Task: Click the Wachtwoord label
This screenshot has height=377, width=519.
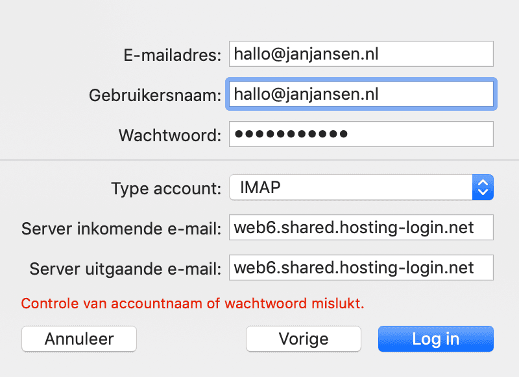Action: coord(170,135)
